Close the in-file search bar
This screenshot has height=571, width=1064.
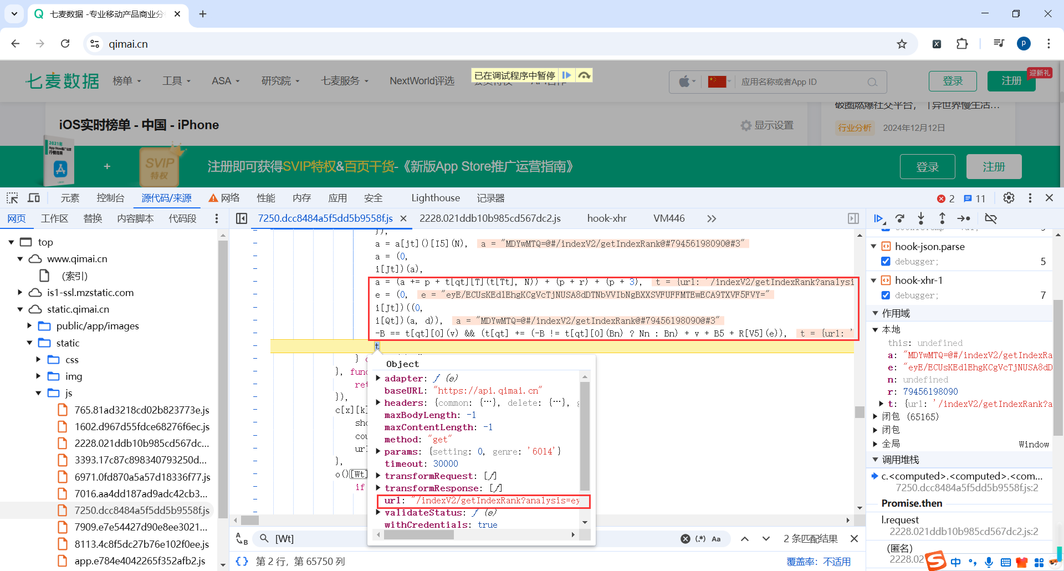854,539
